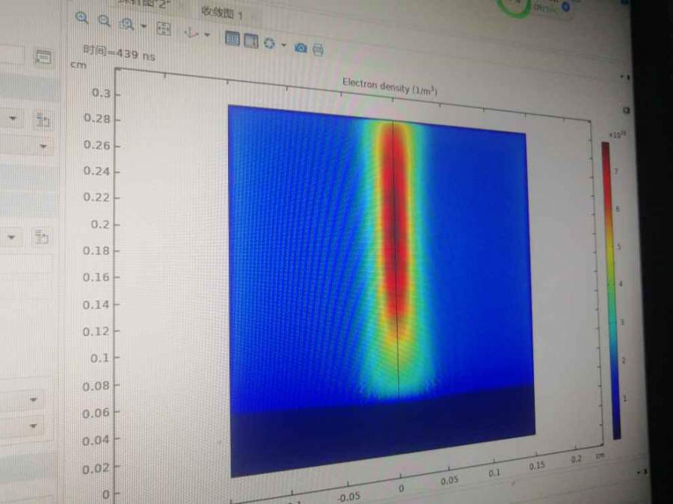Click the x-axis tick label 0.05
The height and width of the screenshot is (504, 673).
[x=449, y=480]
